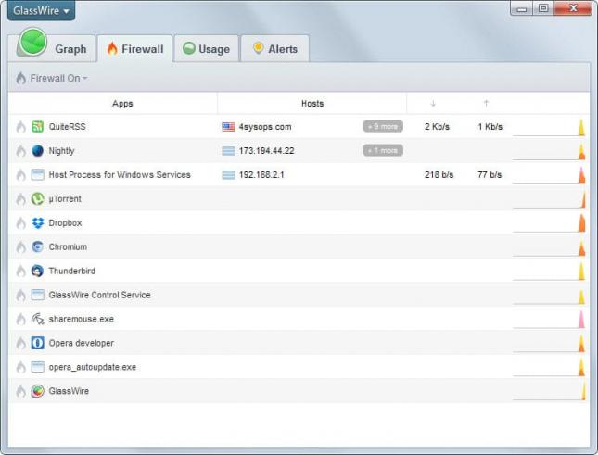The image size is (598, 455).
Task: Click the yellow bulb on Alerts tab
Action: click(258, 48)
